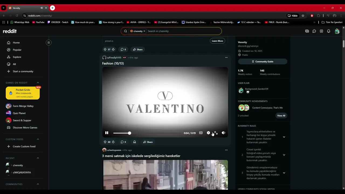The width and height of the screenshot is (345, 194).
Task: Open u/FreeZy5115 profile
Action: click(114, 58)
